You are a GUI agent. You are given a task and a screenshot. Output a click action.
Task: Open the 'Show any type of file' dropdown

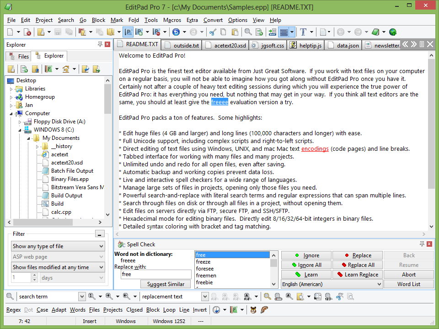58,246
